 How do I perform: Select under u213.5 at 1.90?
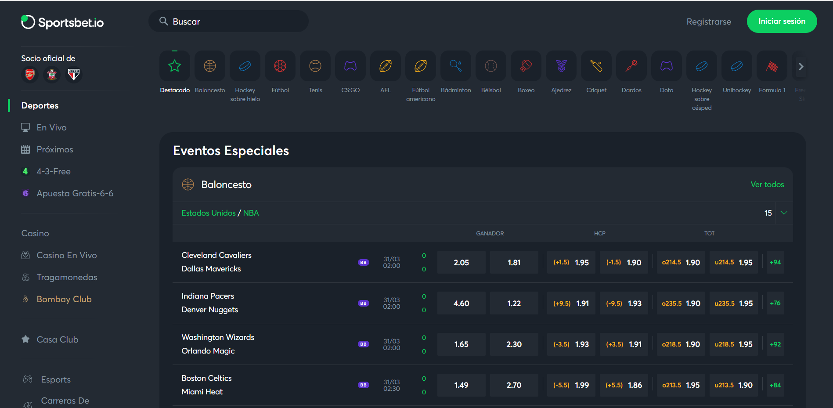pyautogui.click(x=733, y=385)
